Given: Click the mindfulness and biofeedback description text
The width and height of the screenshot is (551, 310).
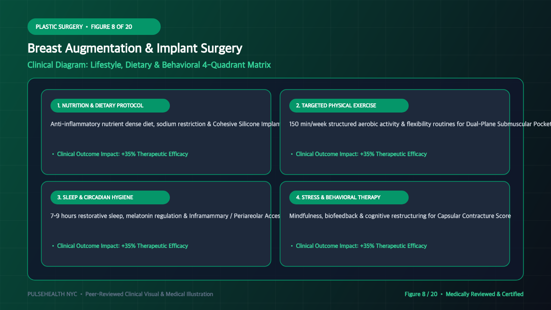Looking at the screenshot, I should coord(400,216).
